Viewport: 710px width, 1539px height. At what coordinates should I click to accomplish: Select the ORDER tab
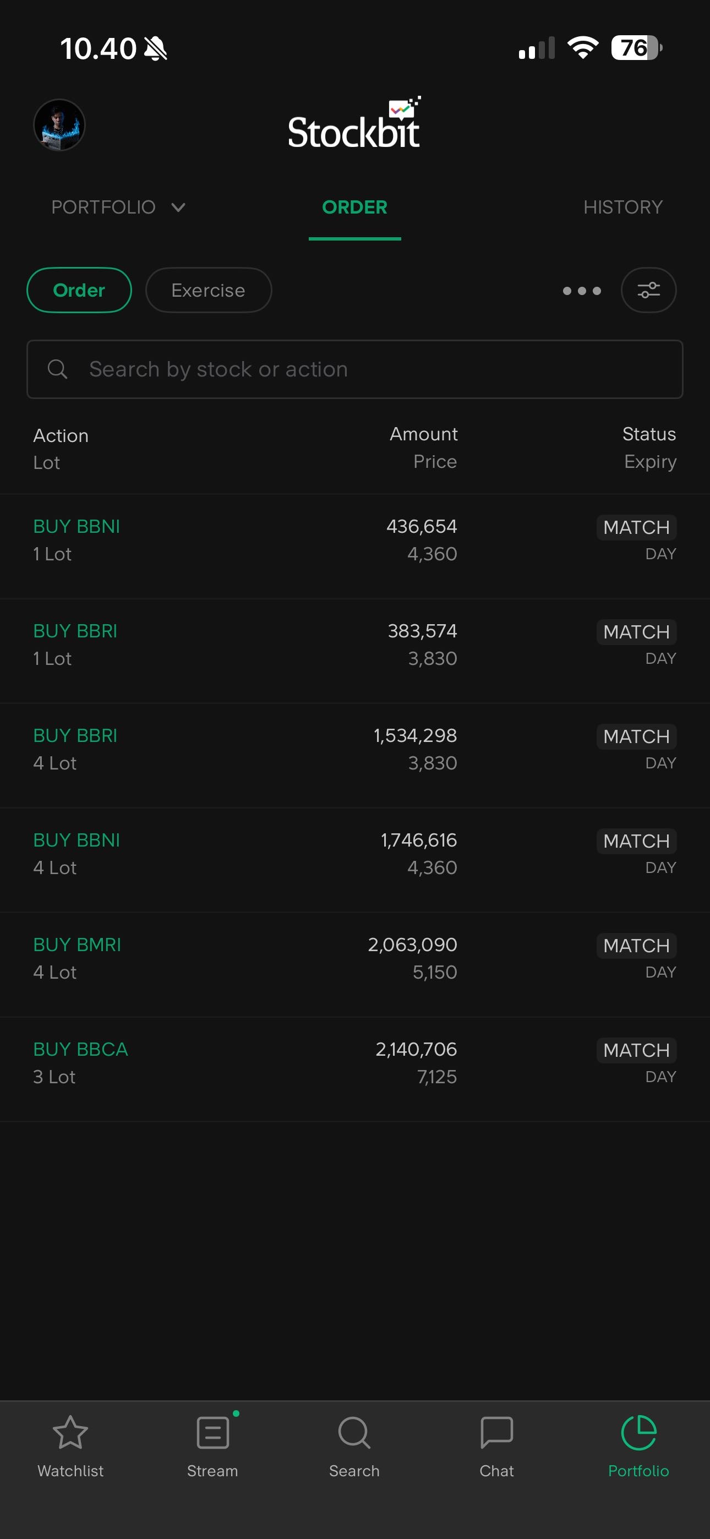354,208
